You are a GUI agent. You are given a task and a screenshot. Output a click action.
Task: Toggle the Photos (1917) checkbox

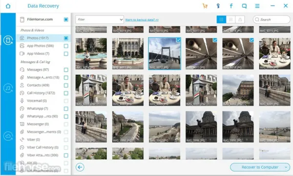point(66,38)
